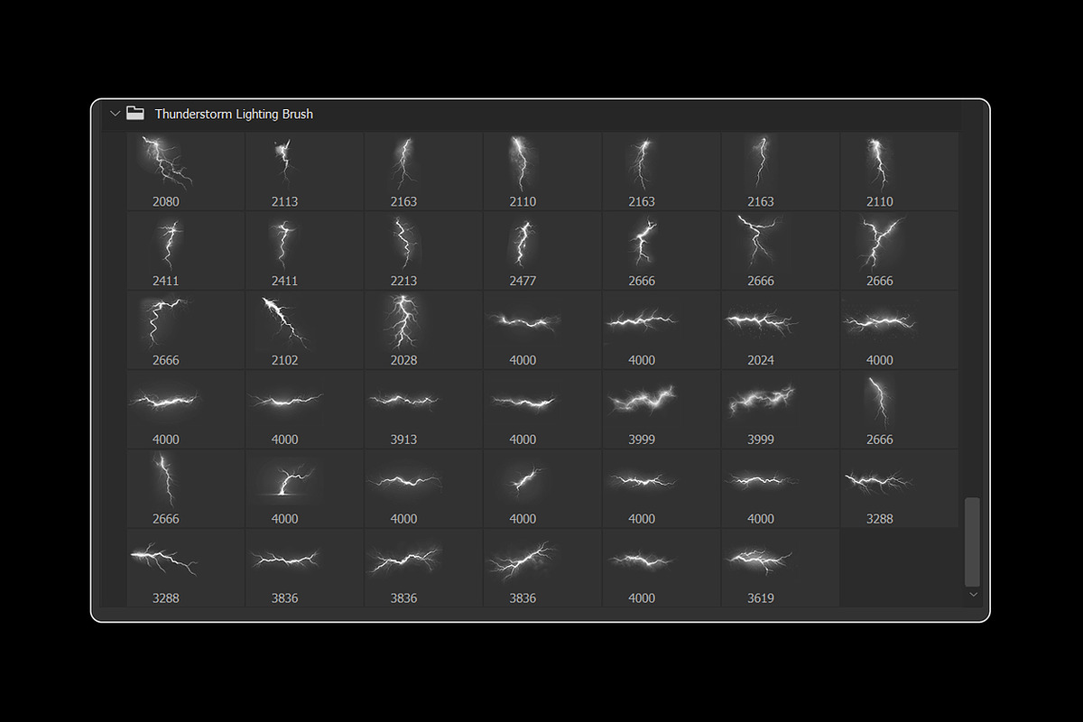Select the 2113 lightning brush

click(x=304, y=171)
